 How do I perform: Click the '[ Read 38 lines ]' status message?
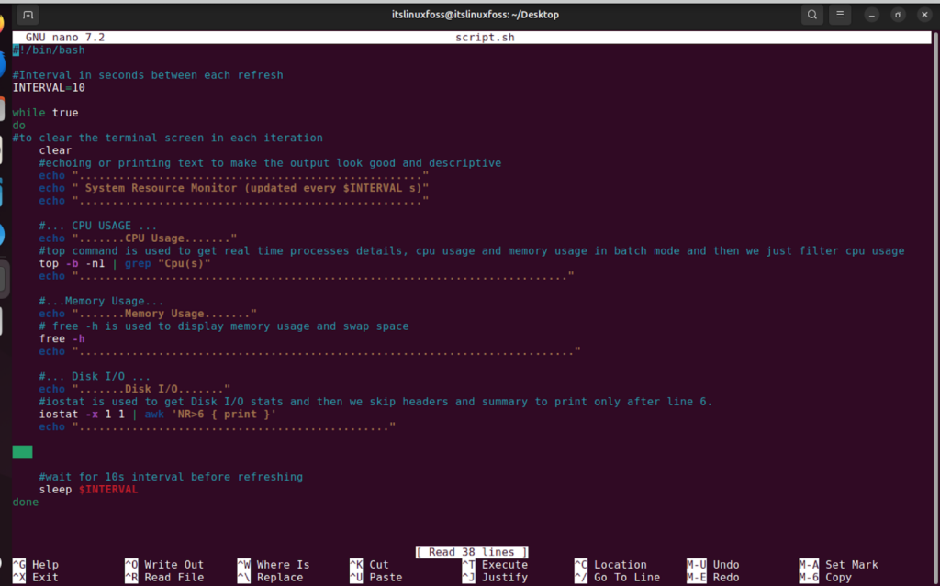(472, 552)
